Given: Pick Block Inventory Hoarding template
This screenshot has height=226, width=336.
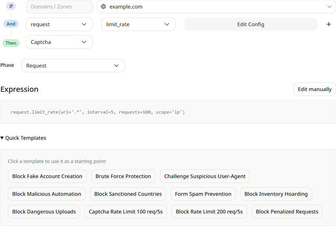Looking at the screenshot, I should [276, 194].
